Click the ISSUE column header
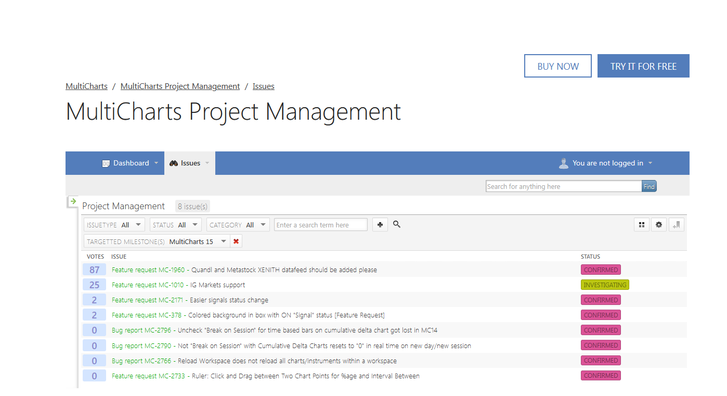The height and width of the screenshot is (396, 727). pyautogui.click(x=119, y=257)
